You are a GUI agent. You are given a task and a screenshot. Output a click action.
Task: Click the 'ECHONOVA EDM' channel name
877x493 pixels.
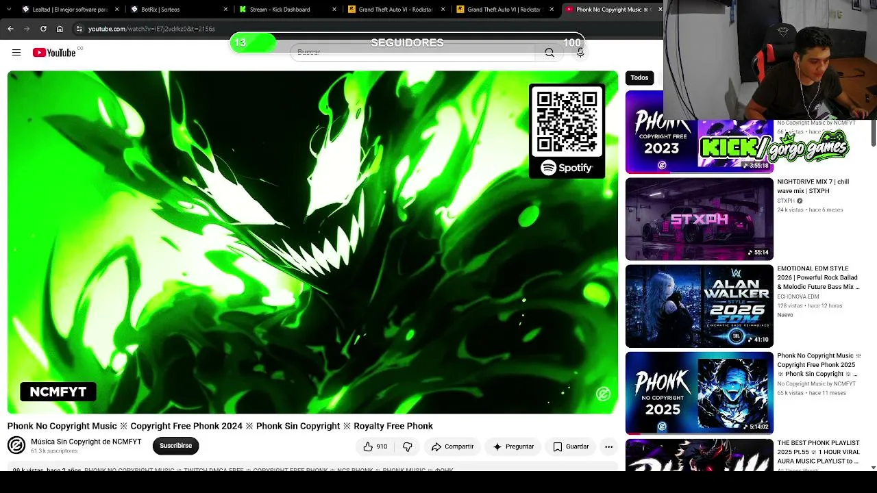(x=798, y=296)
